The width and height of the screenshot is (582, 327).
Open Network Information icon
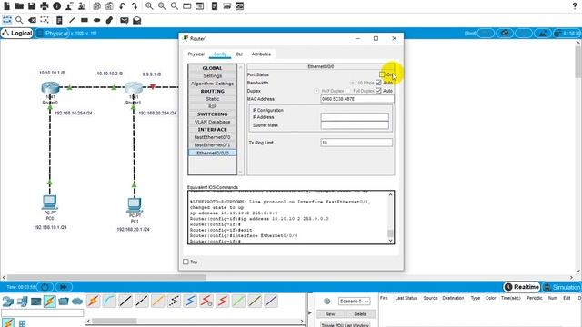56,6
